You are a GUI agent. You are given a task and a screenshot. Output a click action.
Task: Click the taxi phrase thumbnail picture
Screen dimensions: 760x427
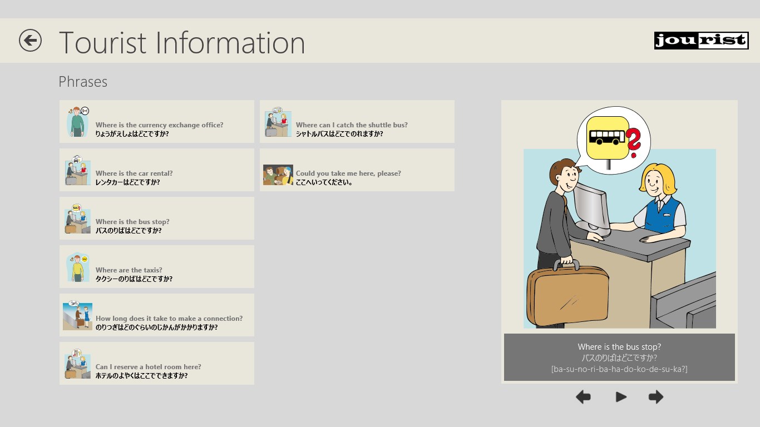(77, 267)
